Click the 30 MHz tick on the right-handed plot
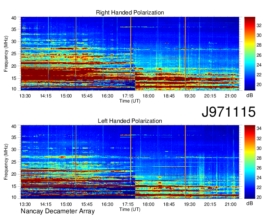 point(14,41)
